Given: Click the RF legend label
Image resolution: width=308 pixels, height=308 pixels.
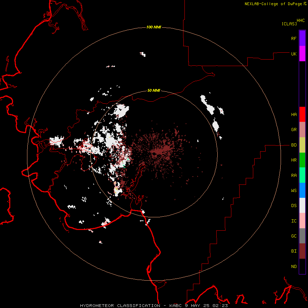Looking at the screenshot, I should click(x=294, y=38).
